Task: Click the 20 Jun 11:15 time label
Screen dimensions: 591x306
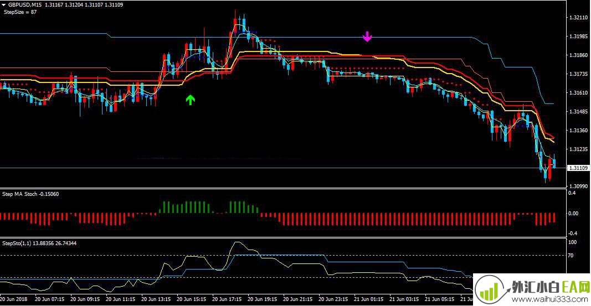Action: (120, 299)
